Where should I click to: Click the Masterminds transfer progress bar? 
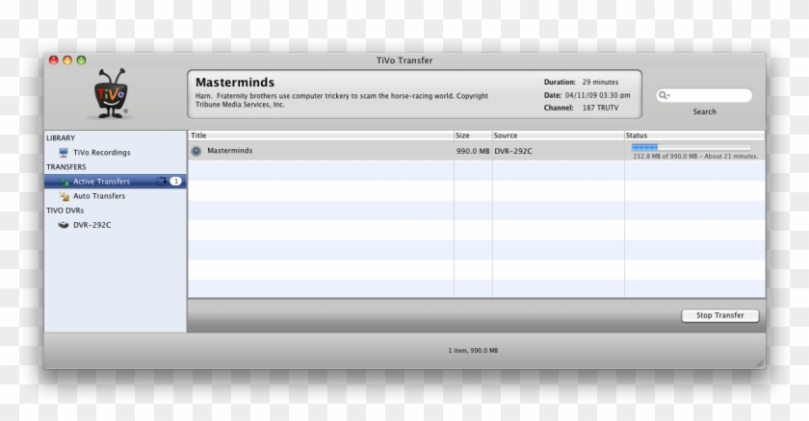pyautogui.click(x=692, y=147)
